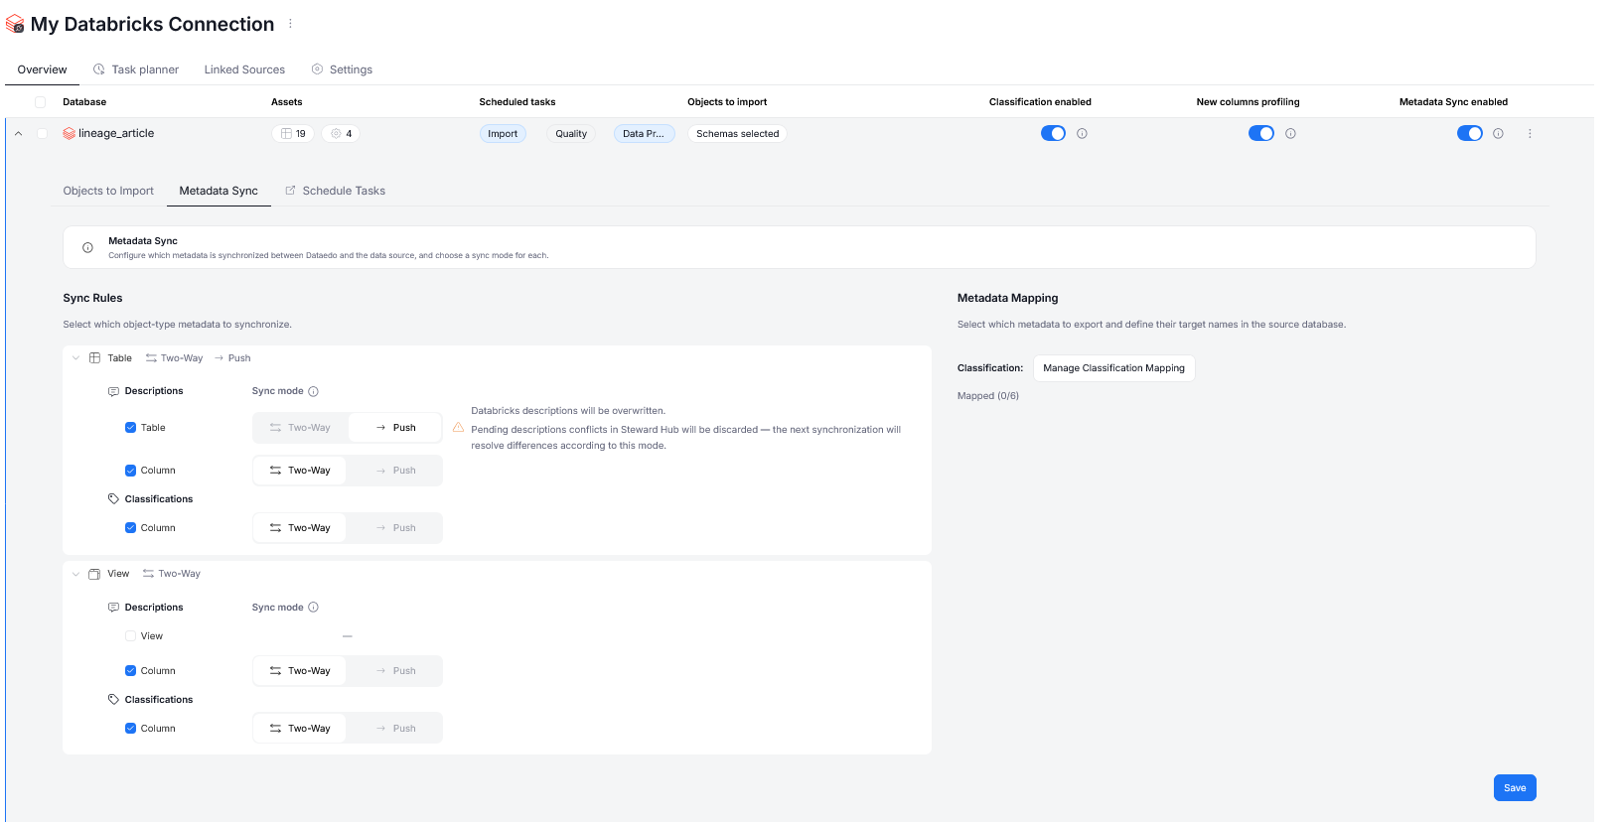Viewport: 1621px width, 822px height.
Task: Open the Task planner tab
Action: (x=136, y=69)
